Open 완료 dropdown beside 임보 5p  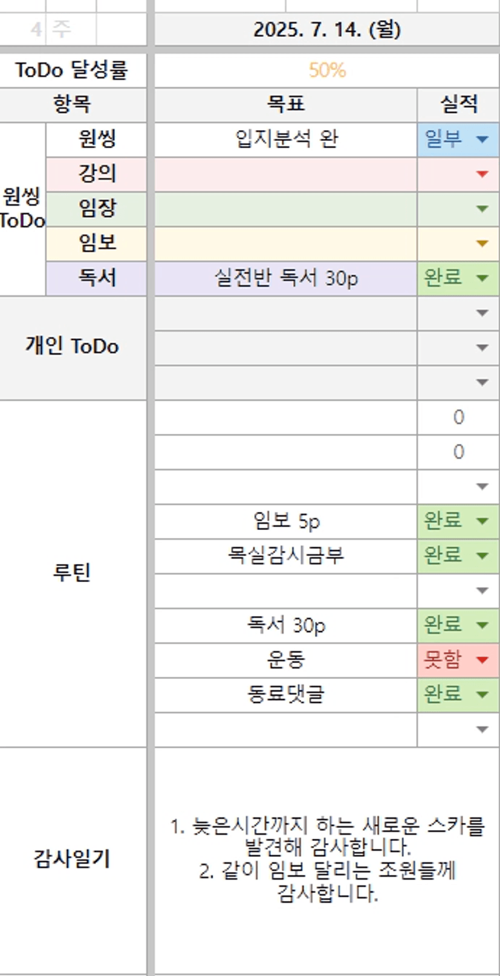pos(482,521)
